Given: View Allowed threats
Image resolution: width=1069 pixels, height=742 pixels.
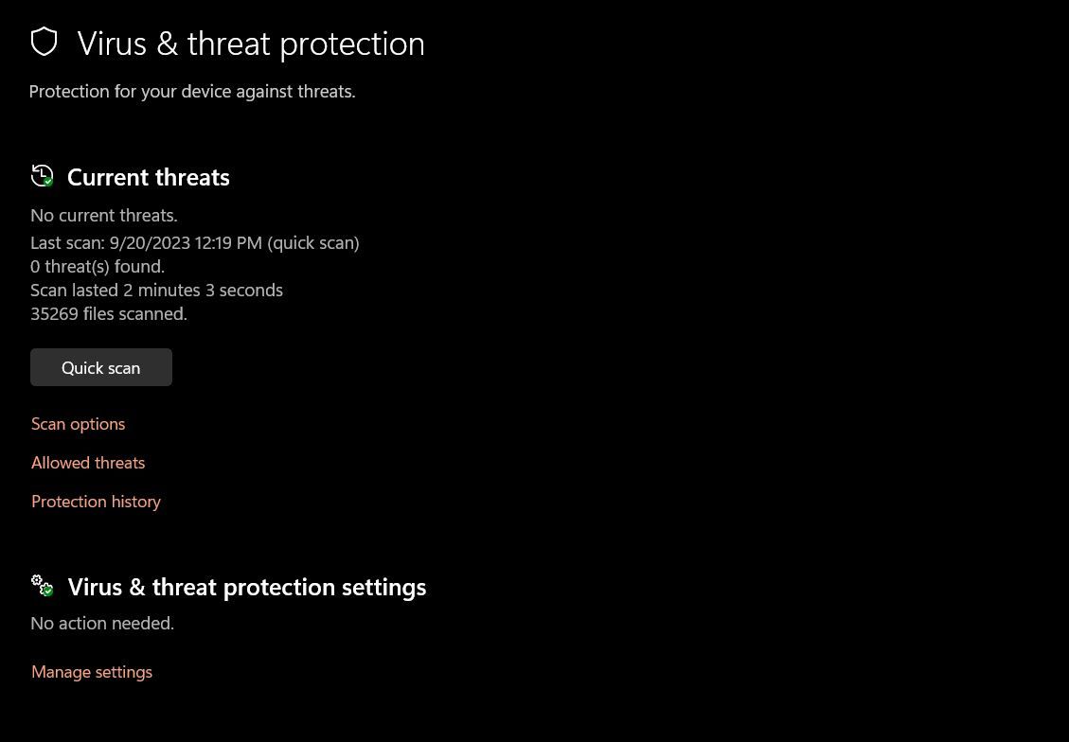Looking at the screenshot, I should pos(88,462).
